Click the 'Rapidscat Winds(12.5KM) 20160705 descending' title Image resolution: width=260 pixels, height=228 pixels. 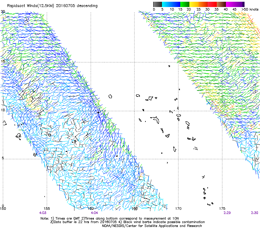coord(52,6)
